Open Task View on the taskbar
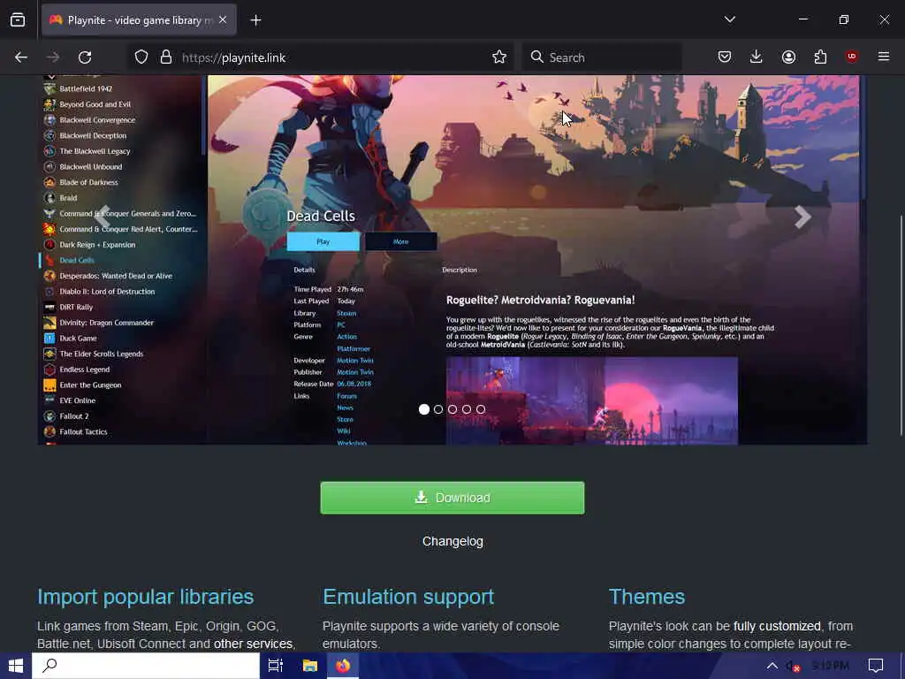905x679 pixels. (x=276, y=666)
